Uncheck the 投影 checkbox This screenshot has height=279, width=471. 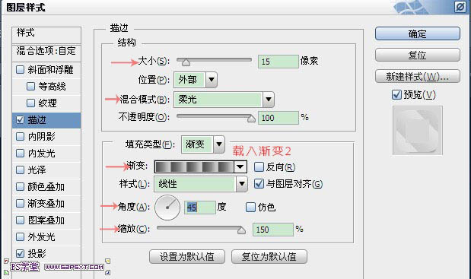pyautogui.click(x=20, y=254)
